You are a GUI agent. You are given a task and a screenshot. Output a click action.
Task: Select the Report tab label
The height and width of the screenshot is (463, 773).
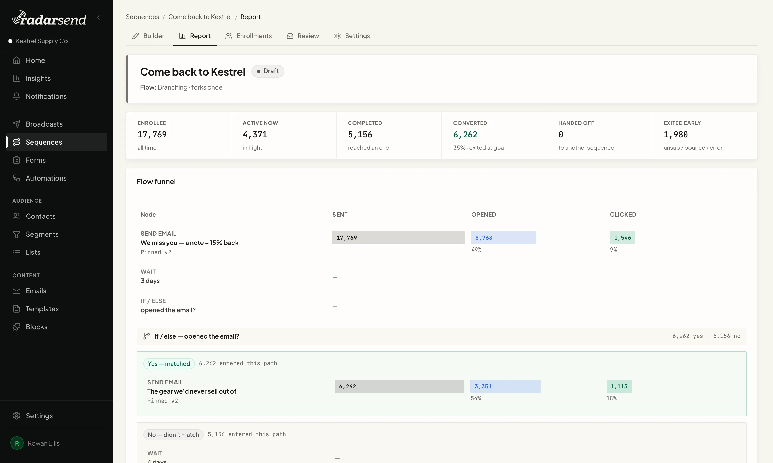click(200, 36)
